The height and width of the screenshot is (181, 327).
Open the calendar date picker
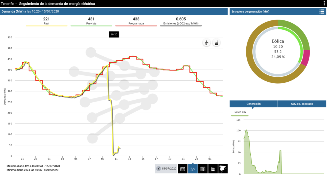point(183,169)
